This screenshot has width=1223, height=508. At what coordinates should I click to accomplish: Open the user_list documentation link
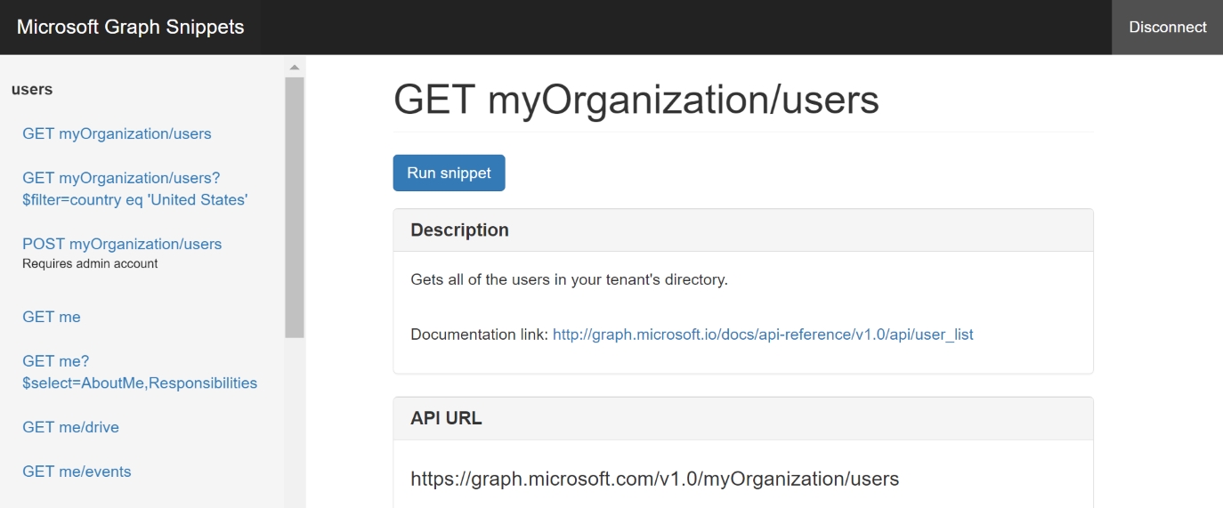(x=763, y=335)
